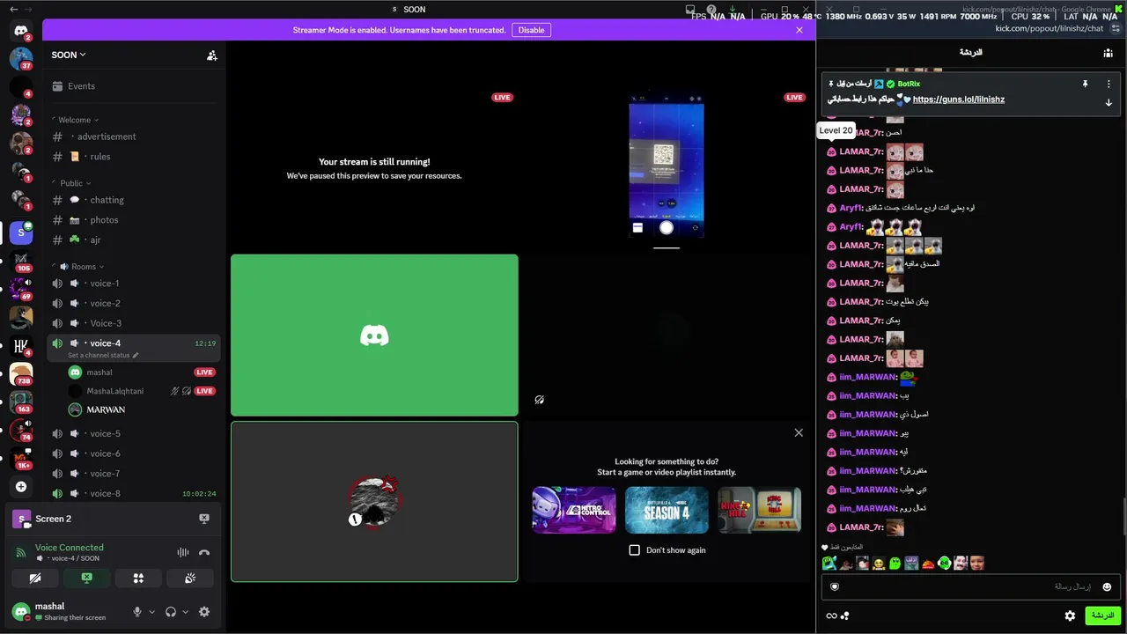Launch the Nitro Control activity card
This screenshot has width=1127, height=634.
(x=574, y=510)
